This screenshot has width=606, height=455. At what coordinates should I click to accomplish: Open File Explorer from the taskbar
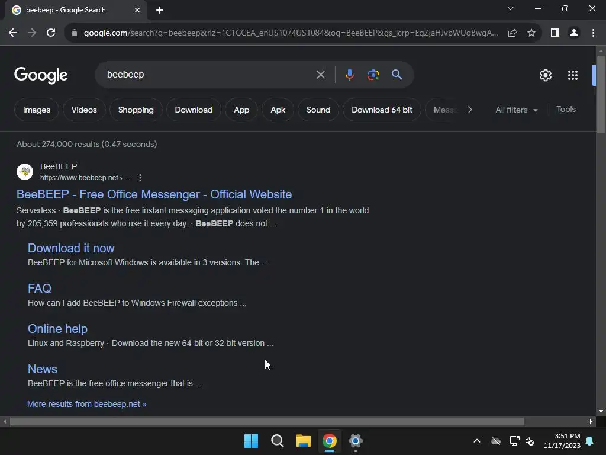click(x=304, y=441)
